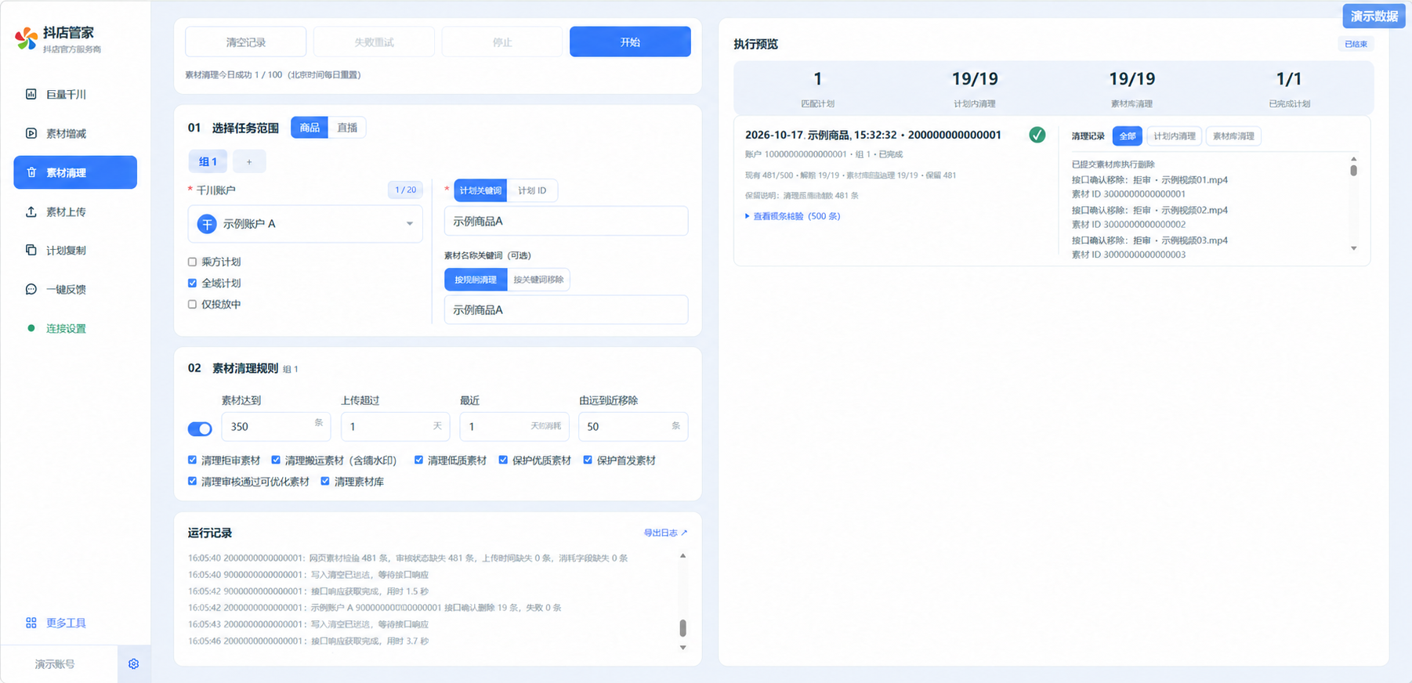Enable the 乘方计划 checkbox
The height and width of the screenshot is (683, 1412).
click(x=192, y=262)
